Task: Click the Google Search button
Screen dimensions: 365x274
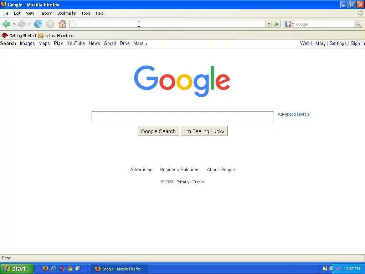Action: pyautogui.click(x=158, y=131)
